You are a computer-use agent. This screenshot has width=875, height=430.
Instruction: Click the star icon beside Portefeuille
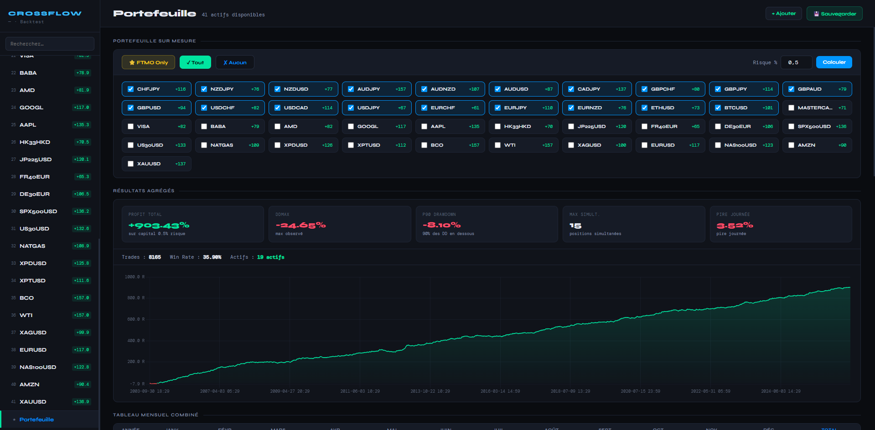(15, 420)
